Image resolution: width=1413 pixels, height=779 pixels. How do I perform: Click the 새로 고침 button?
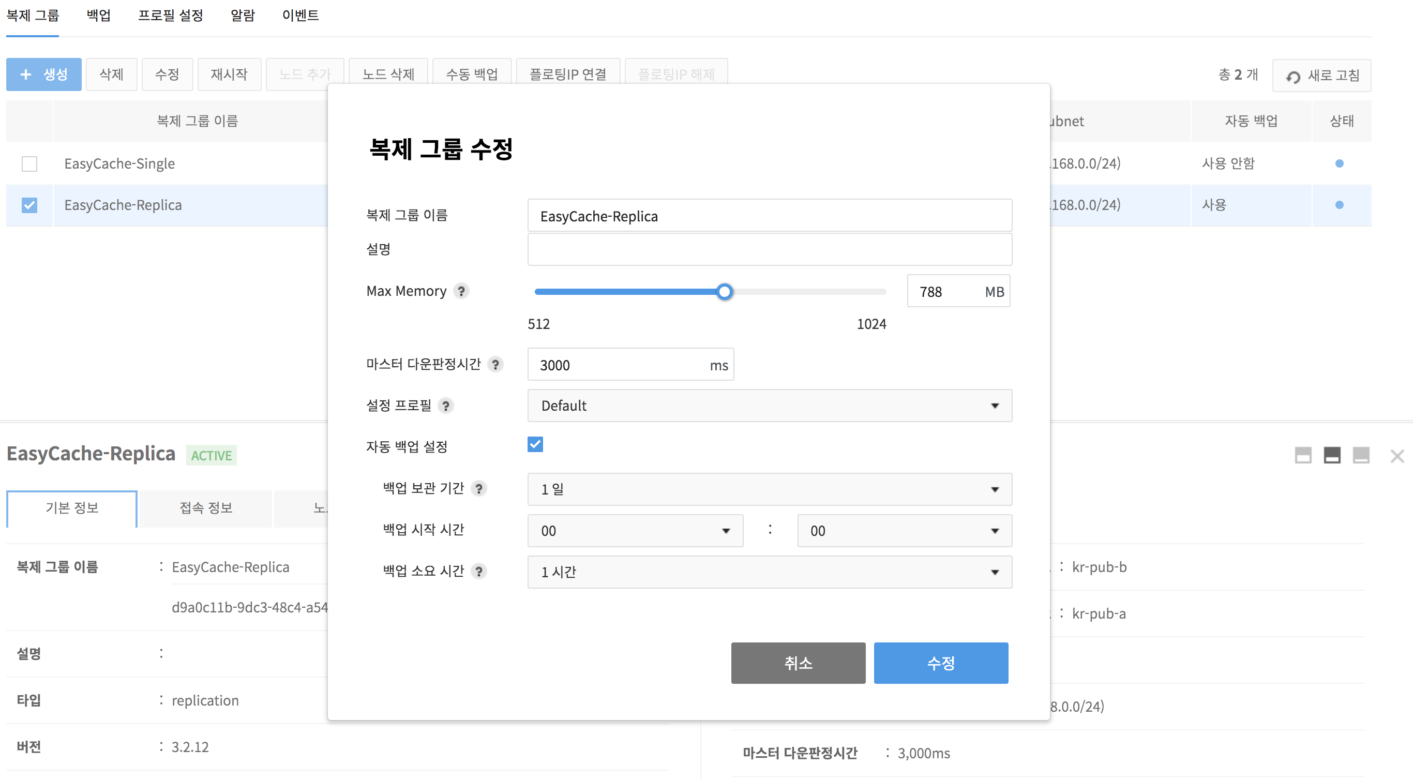click(x=1321, y=75)
